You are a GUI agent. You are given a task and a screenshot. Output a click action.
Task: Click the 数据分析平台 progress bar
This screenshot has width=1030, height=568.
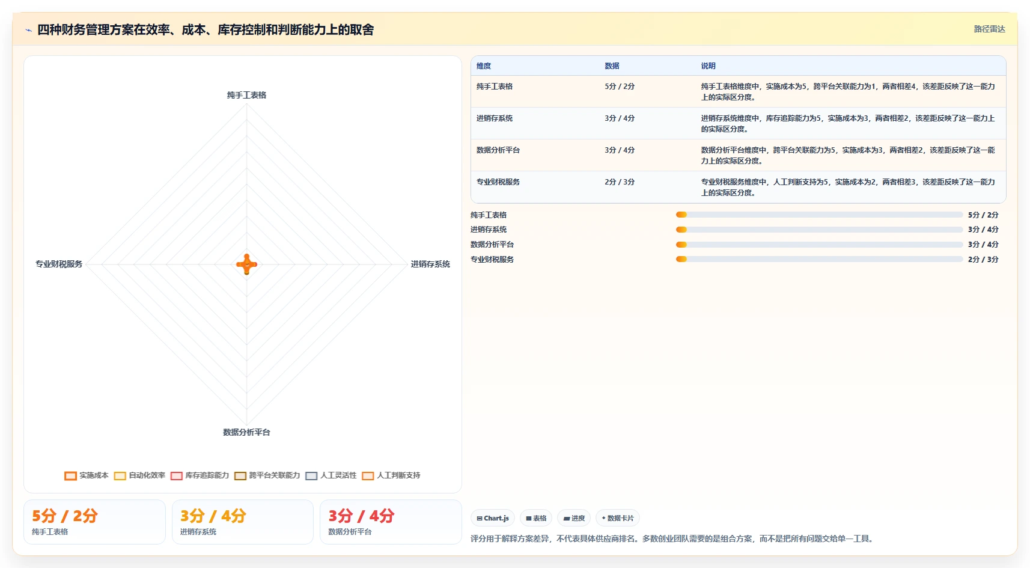[819, 245]
